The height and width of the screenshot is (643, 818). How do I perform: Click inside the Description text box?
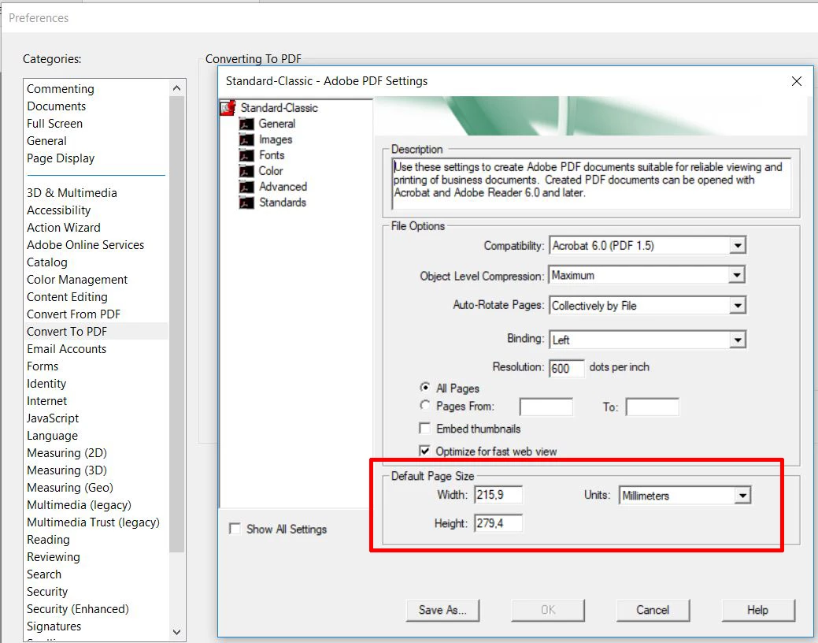[x=591, y=184]
